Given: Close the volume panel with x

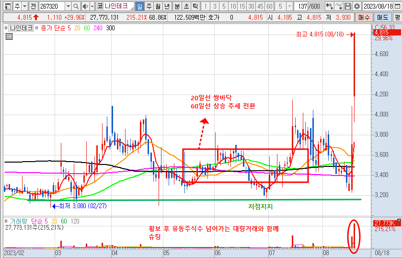Looking at the screenshot, I should point(399,220).
